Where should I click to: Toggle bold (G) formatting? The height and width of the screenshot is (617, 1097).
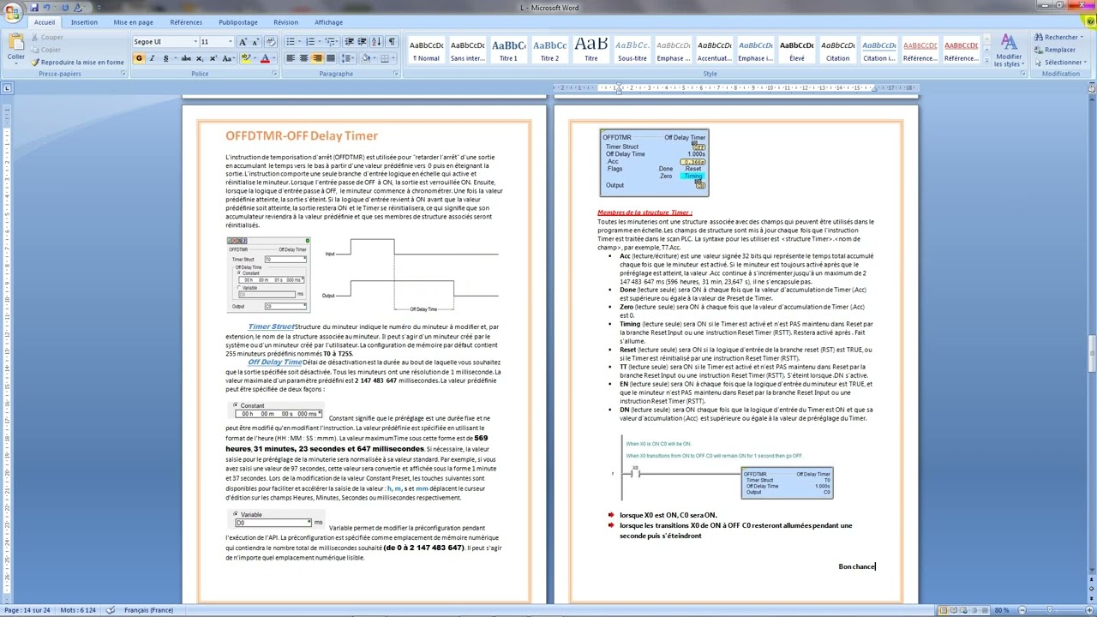pos(139,58)
